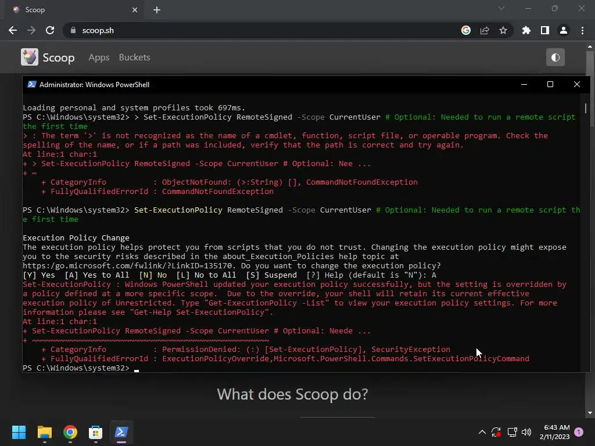The width and height of the screenshot is (595, 446).
Task: Open Chrome from taskbar
Action: point(70,432)
